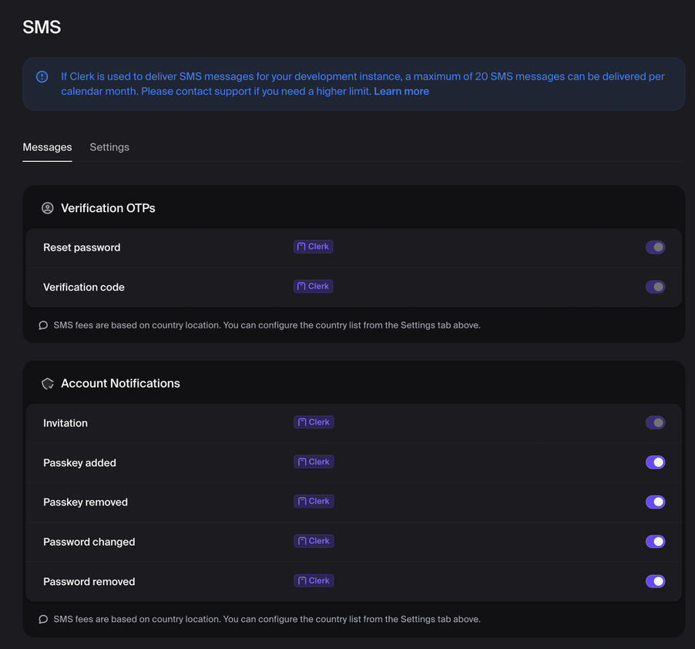Click the Clerk badge next to Invitation
This screenshot has width=695, height=649.
pos(314,422)
